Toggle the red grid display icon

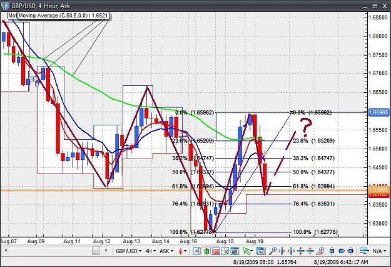click(216, 251)
